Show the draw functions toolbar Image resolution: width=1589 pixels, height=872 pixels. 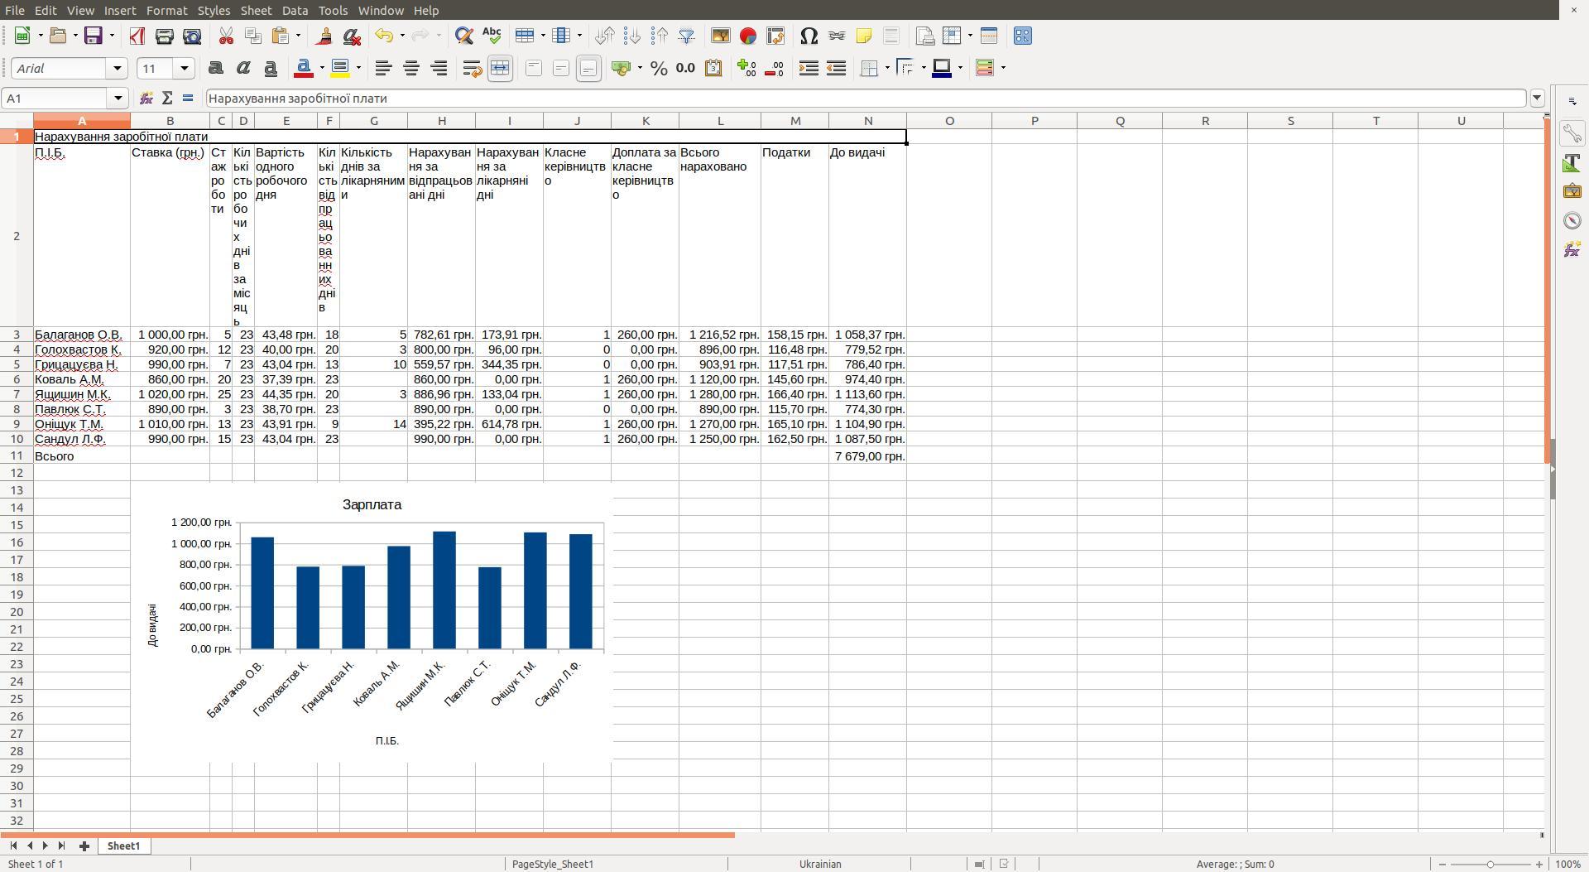click(x=1022, y=36)
